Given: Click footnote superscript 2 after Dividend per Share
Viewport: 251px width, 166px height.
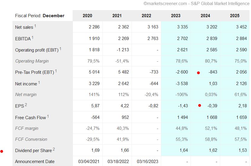Looking at the screenshot, I should click(x=54, y=149).
